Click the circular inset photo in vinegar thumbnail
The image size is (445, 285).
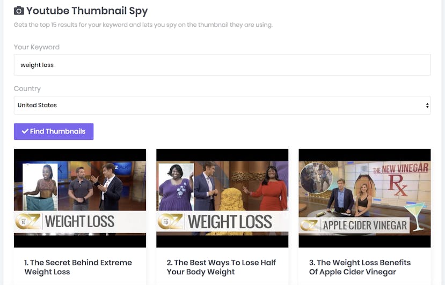click(x=316, y=178)
